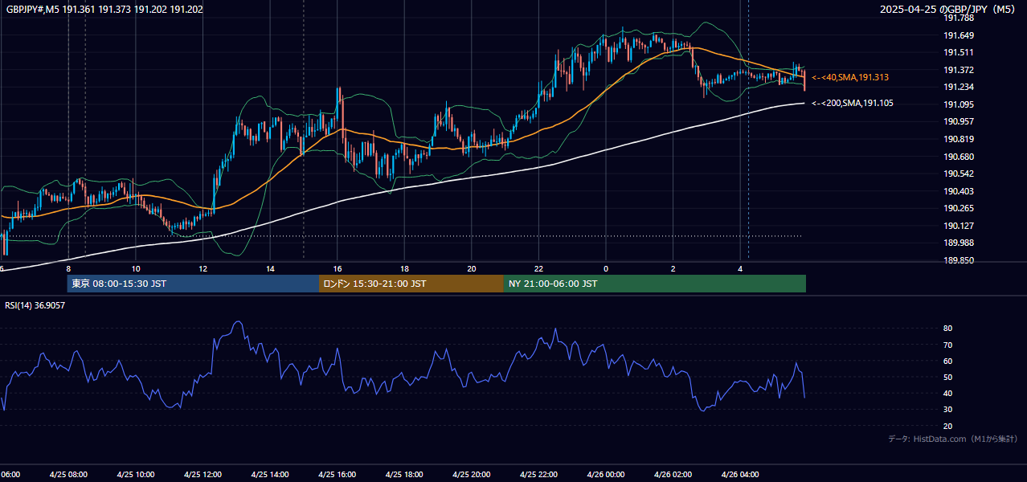Viewport: 1027px width, 482px height.
Task: Click the '4/26 04:00' date axis label
Action: point(740,475)
